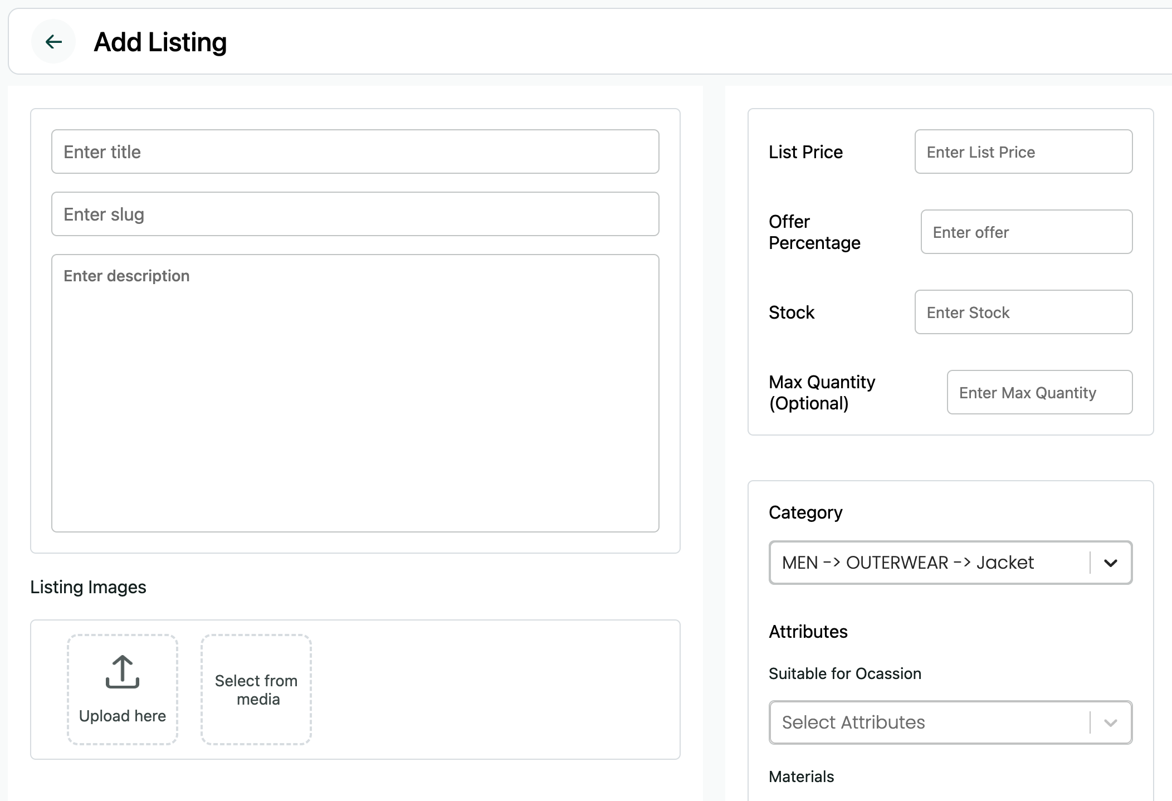
Task: Click the Suitable for Ocassion label
Action: 844,673
